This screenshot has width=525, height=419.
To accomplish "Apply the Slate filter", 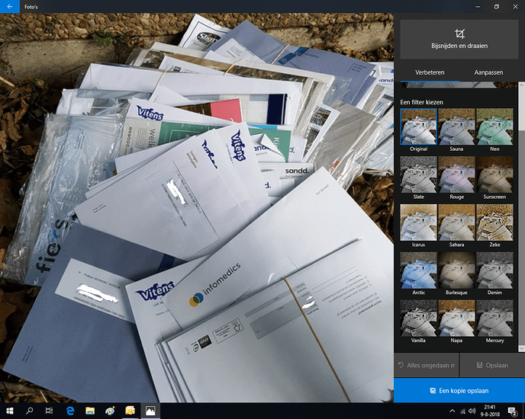I will click(418, 174).
